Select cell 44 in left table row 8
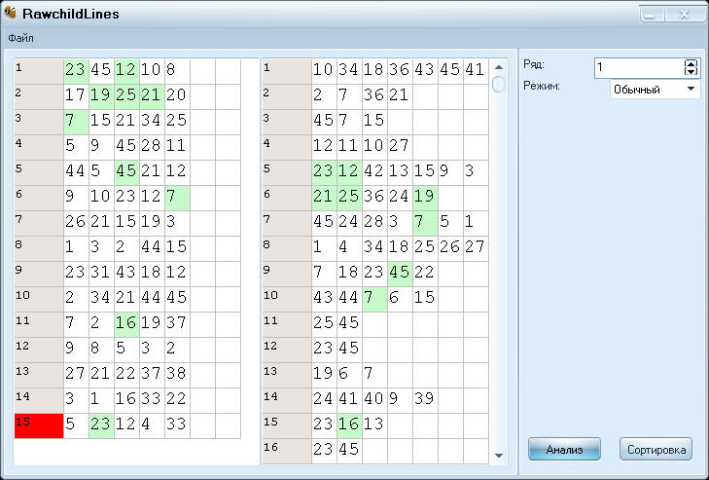The width and height of the screenshot is (709, 480). [x=152, y=248]
